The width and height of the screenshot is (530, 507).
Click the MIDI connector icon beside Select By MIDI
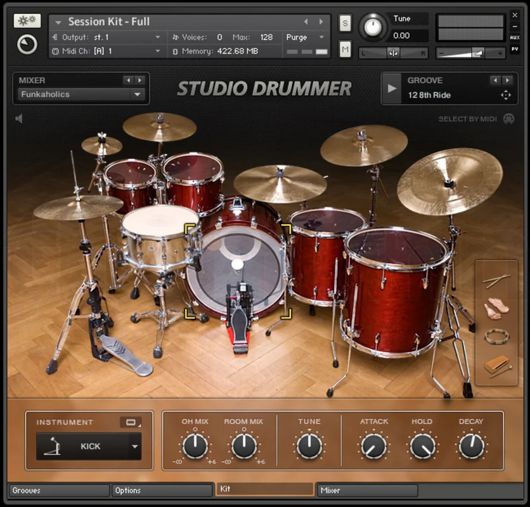click(x=508, y=119)
